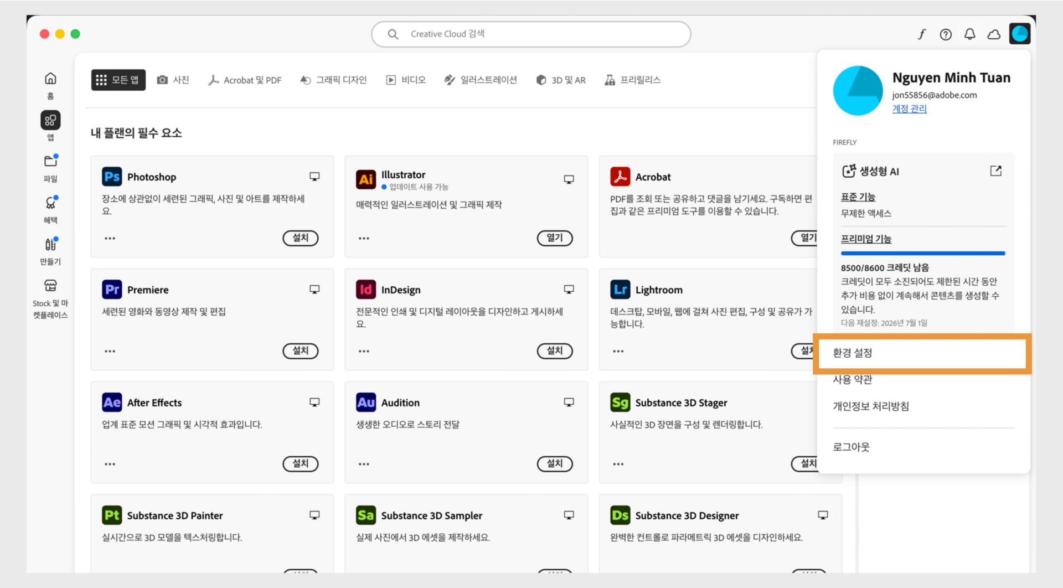Open the Home section in sidebar
The image size is (1063, 588).
pyautogui.click(x=50, y=85)
